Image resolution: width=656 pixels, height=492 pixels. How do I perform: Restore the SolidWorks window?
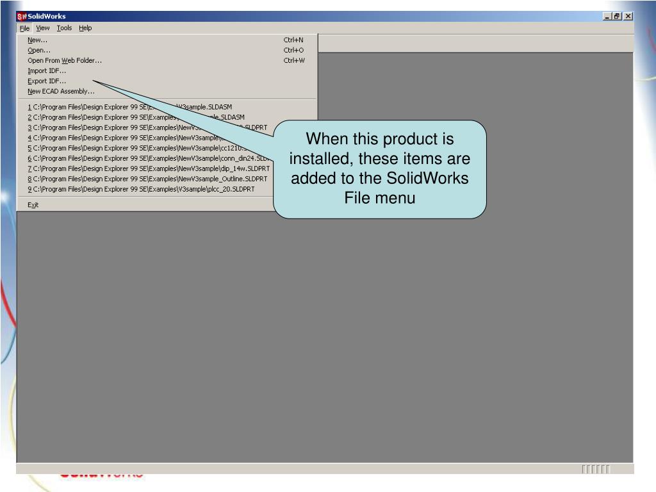(617, 16)
